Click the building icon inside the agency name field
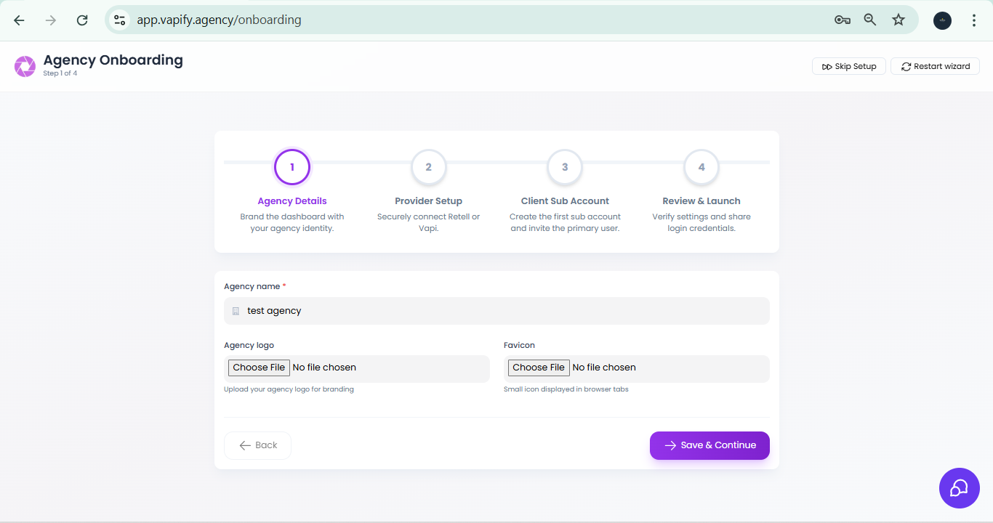The width and height of the screenshot is (993, 523). tap(235, 310)
